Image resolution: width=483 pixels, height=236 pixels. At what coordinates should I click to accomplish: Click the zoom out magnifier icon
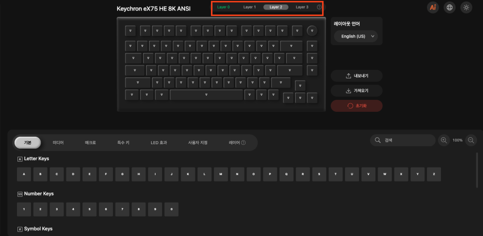coord(471,140)
